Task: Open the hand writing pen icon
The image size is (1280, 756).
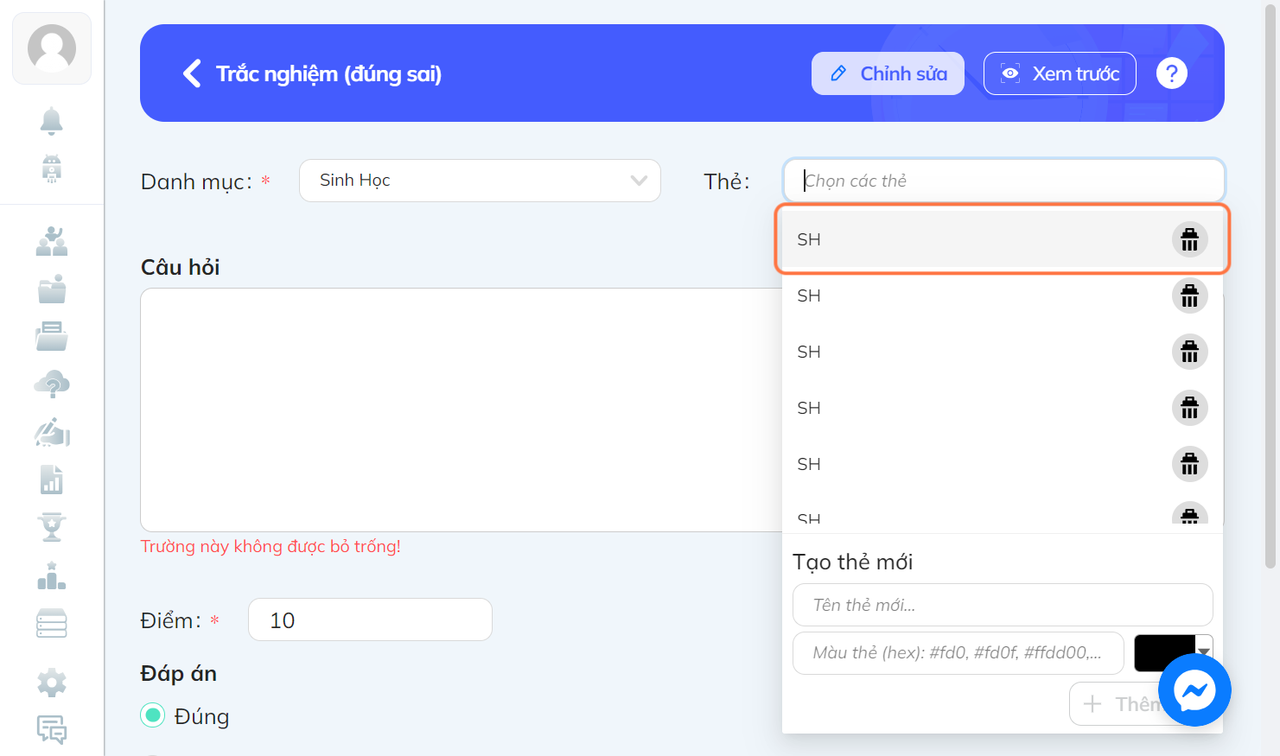Action: tap(52, 431)
